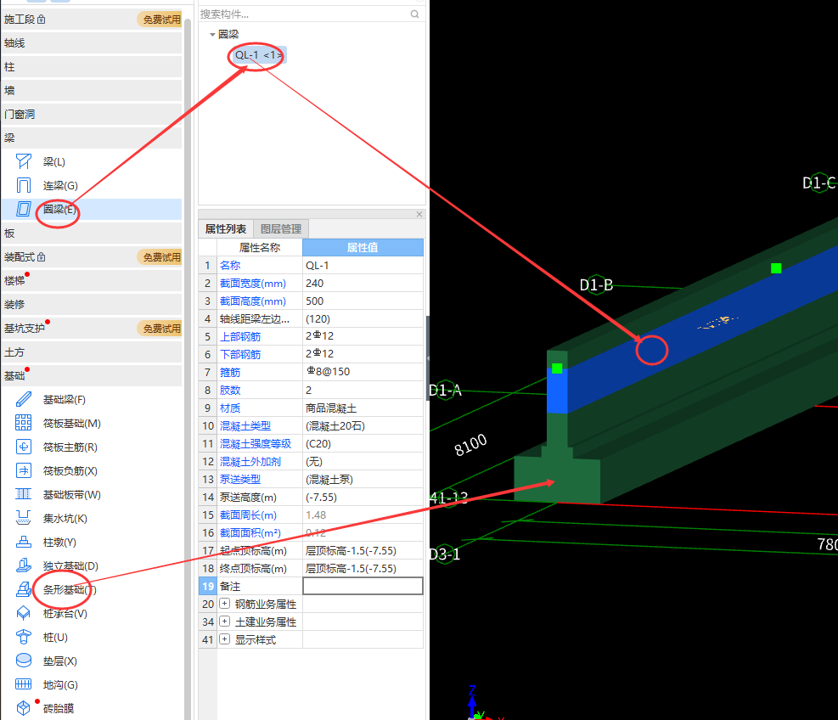This screenshot has width=838, height=720.
Task: Select the 垫层(X) cushion layer icon
Action: 24,661
